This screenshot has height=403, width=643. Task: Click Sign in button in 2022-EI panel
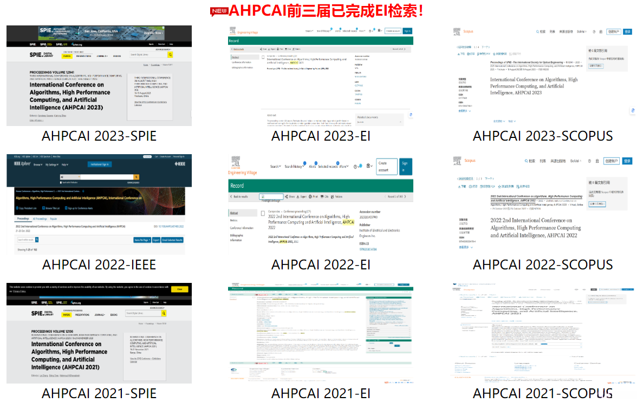click(x=406, y=167)
